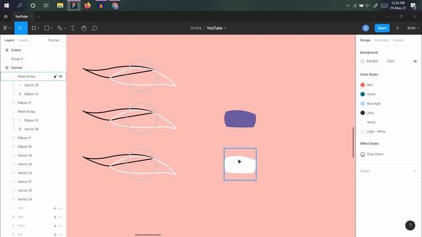Switch to the Prototype tab
The width and height of the screenshot is (422, 237).
click(x=382, y=40)
